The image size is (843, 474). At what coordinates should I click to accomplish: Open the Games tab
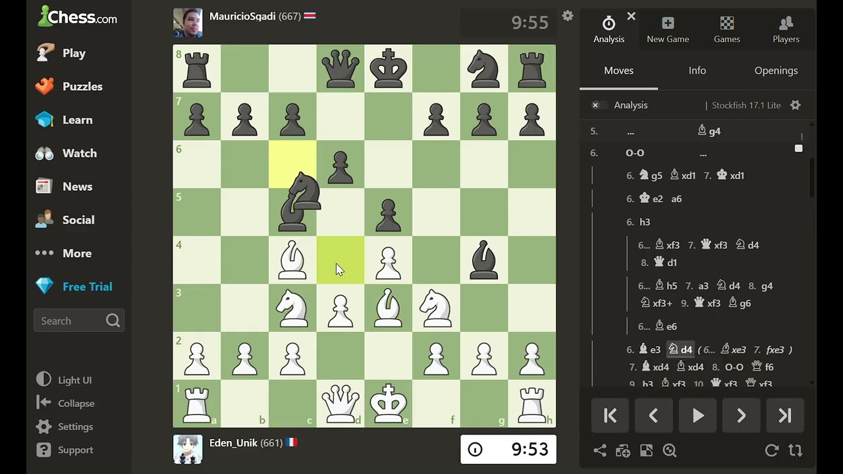727,30
